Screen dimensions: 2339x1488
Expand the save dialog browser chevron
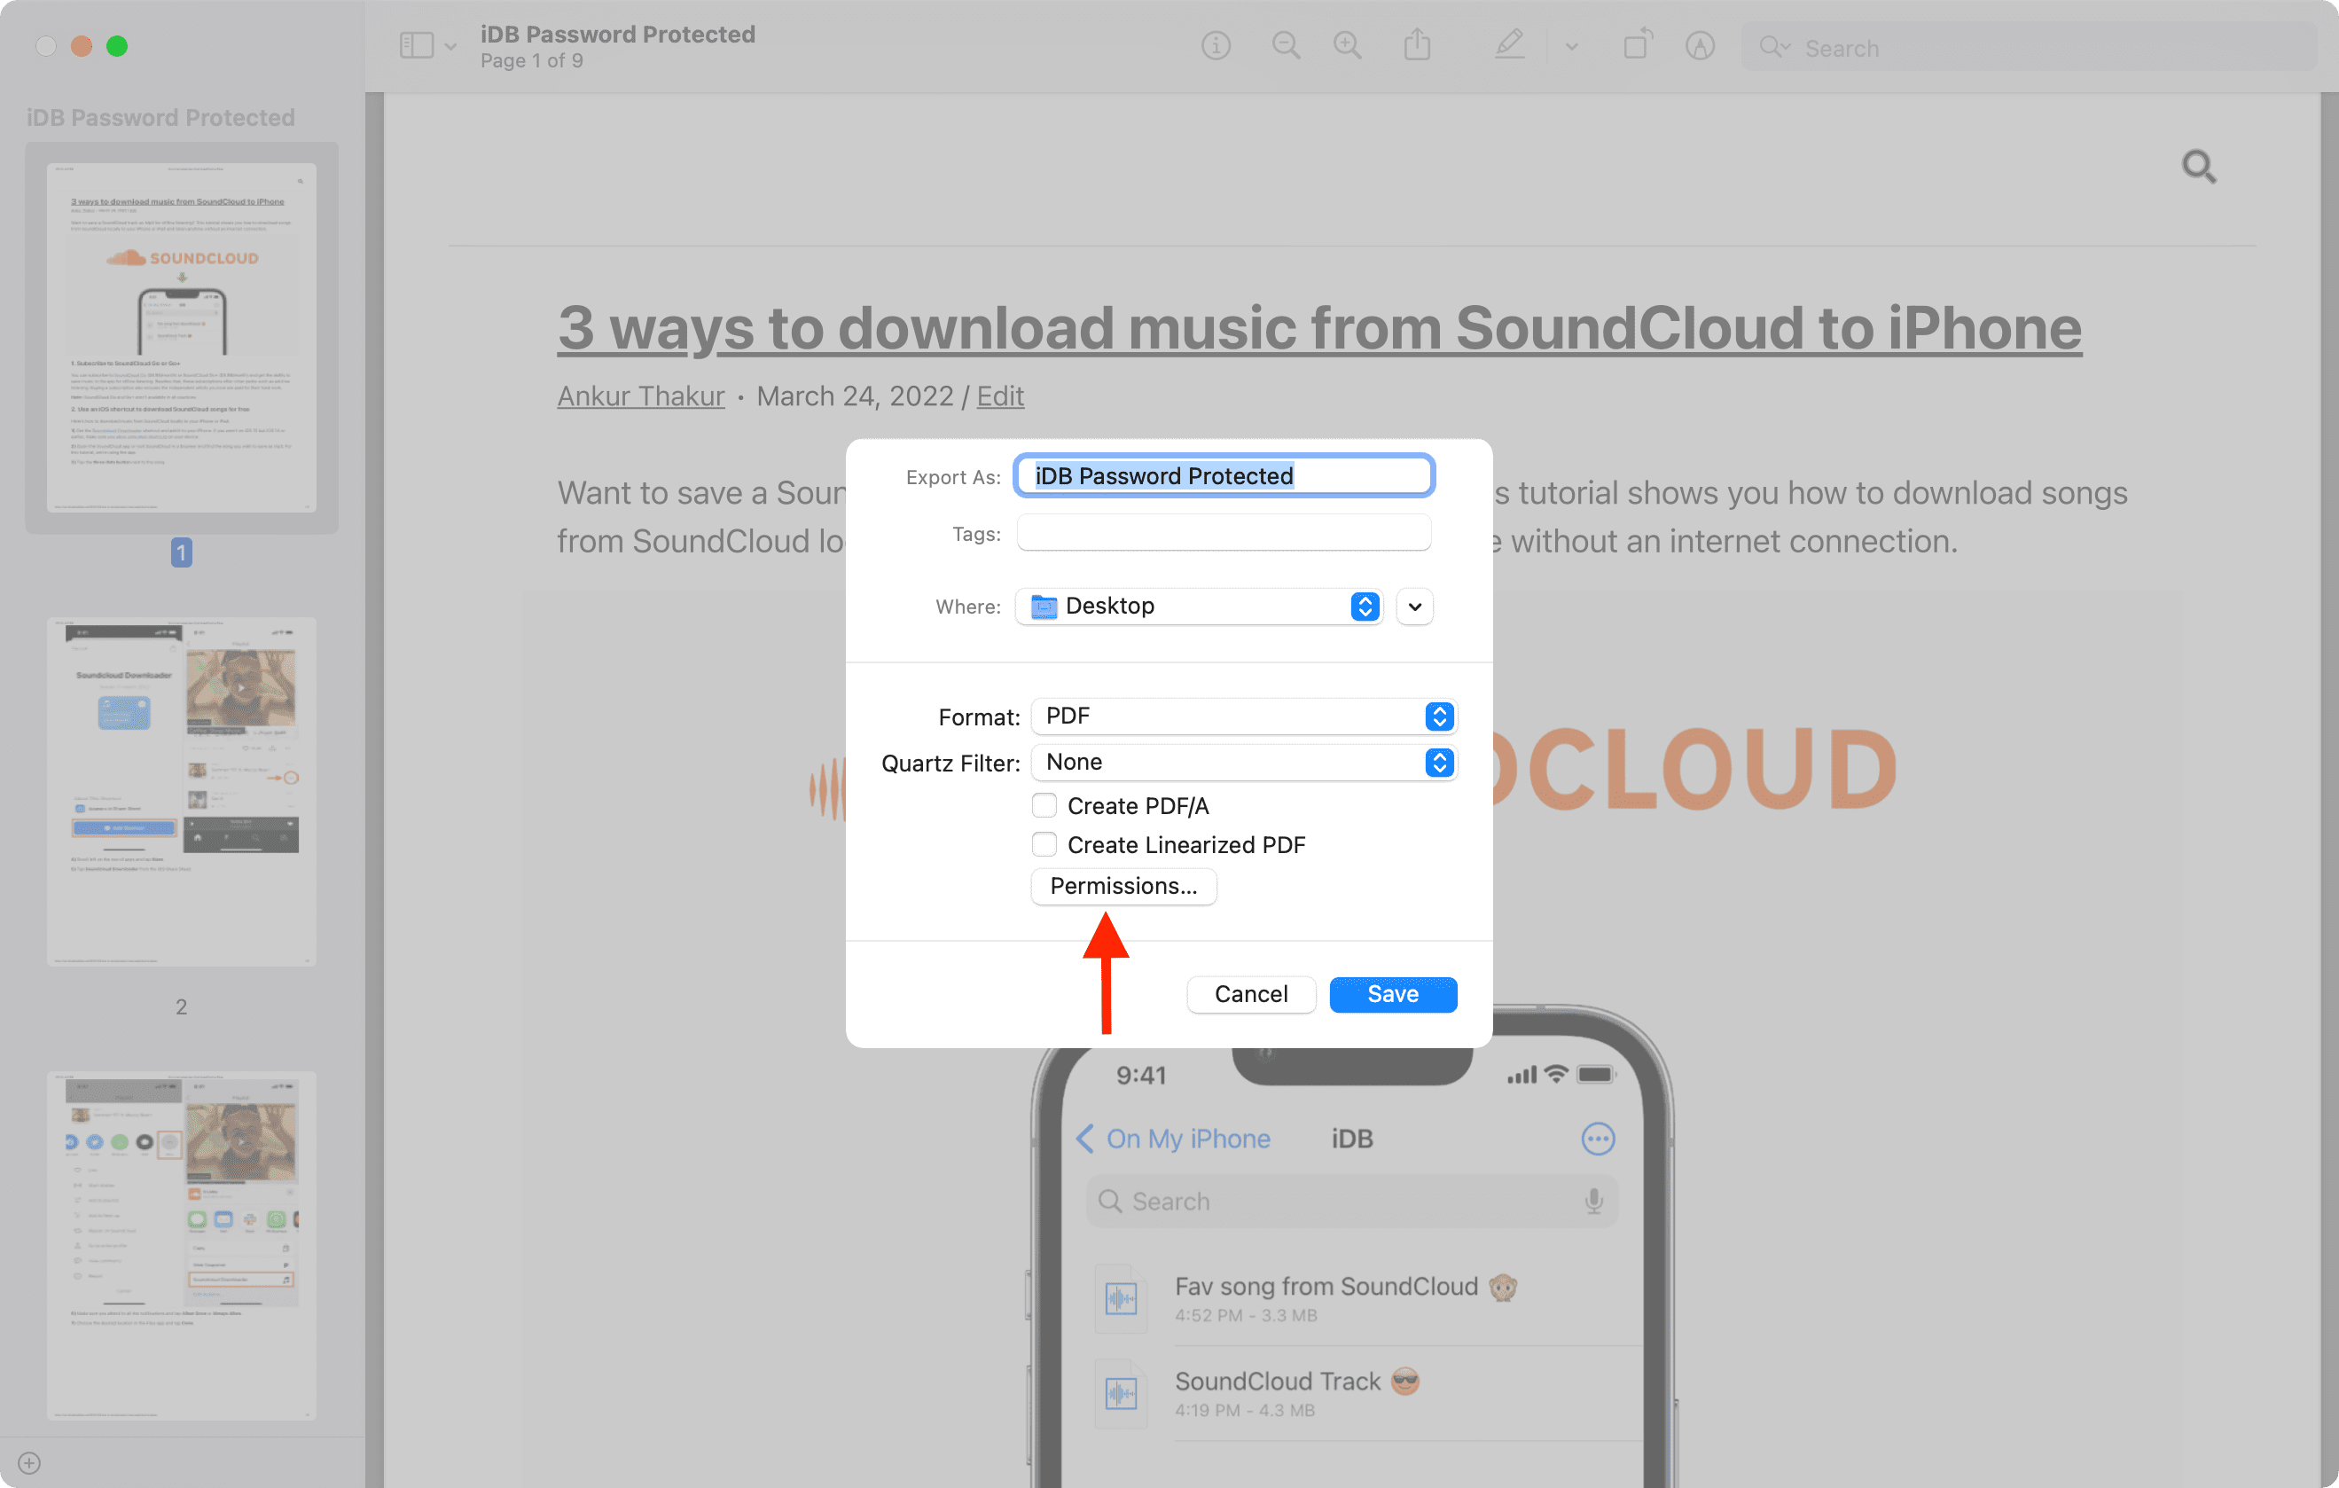pos(1415,606)
